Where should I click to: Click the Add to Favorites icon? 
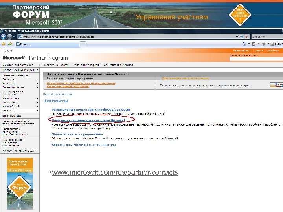click(x=10, y=44)
